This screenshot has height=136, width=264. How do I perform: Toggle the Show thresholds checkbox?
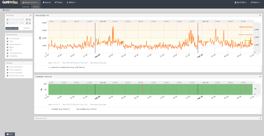(x=7, y=73)
